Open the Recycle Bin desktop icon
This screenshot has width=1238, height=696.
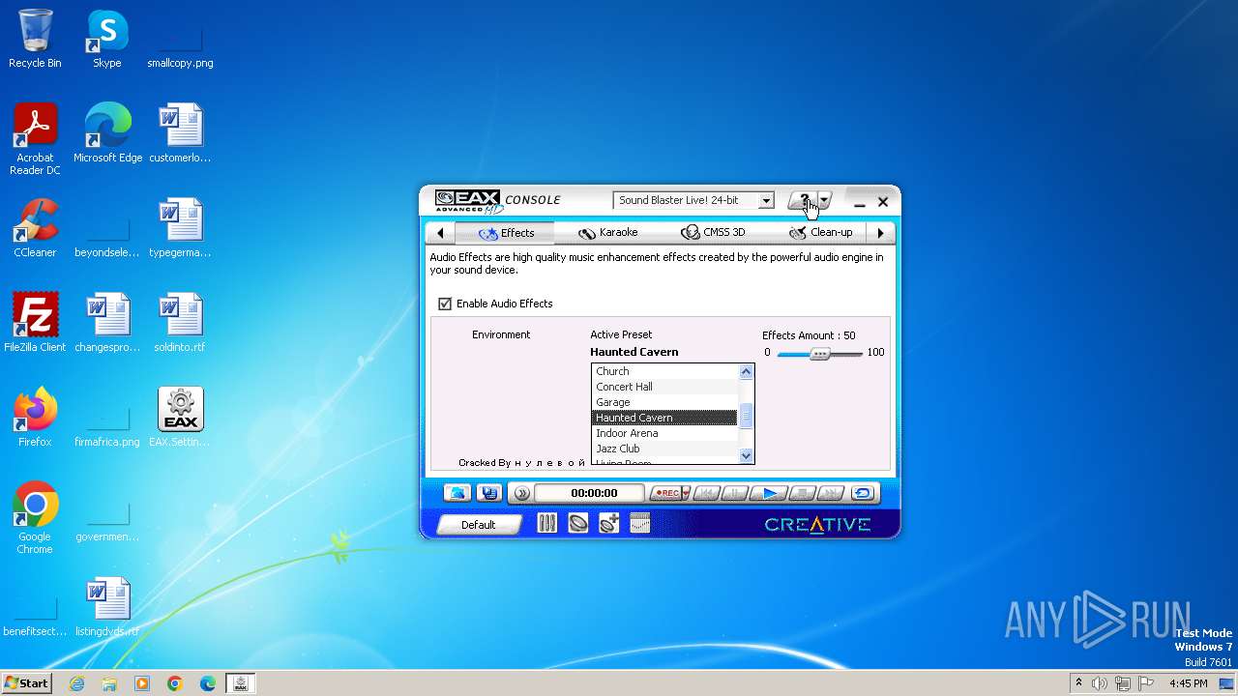[35, 39]
